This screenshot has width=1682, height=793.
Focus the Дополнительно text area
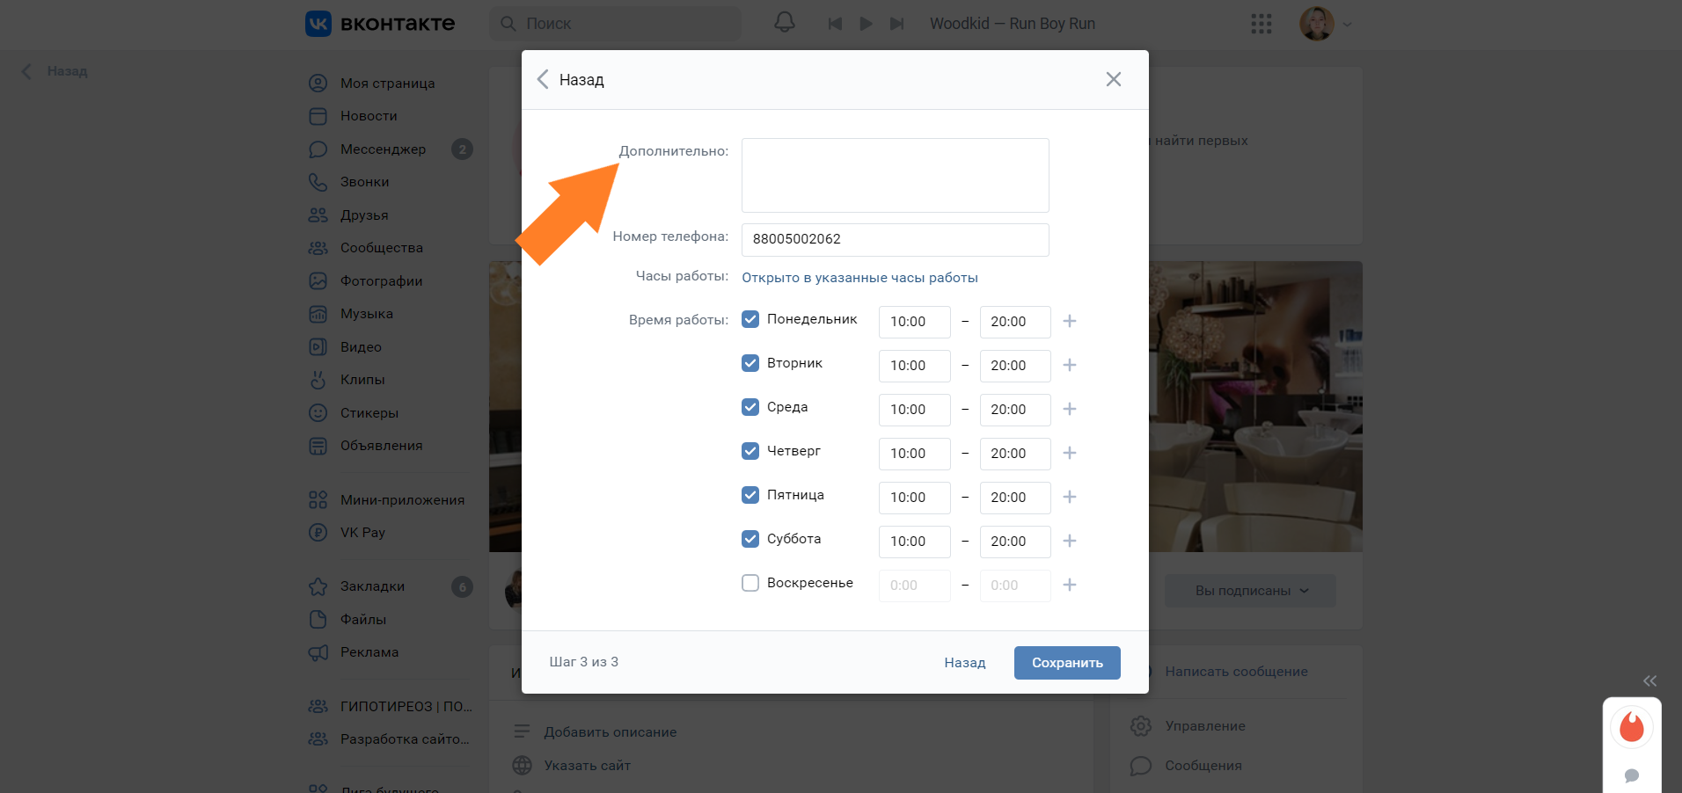coord(895,175)
